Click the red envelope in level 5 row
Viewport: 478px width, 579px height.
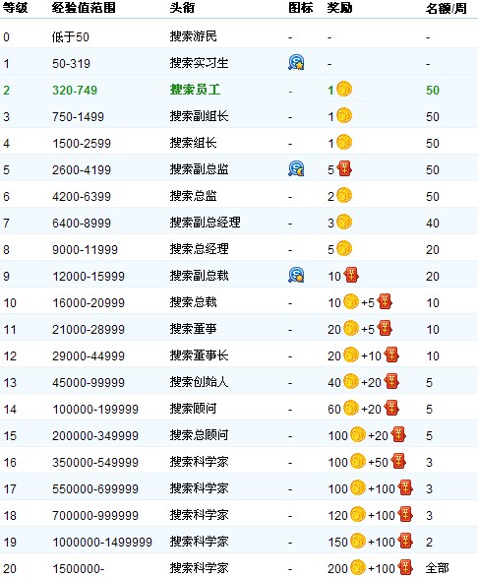click(344, 168)
